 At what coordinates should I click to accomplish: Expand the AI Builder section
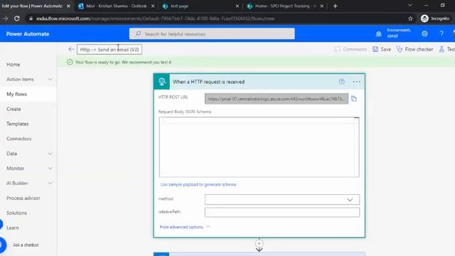click(x=50, y=183)
